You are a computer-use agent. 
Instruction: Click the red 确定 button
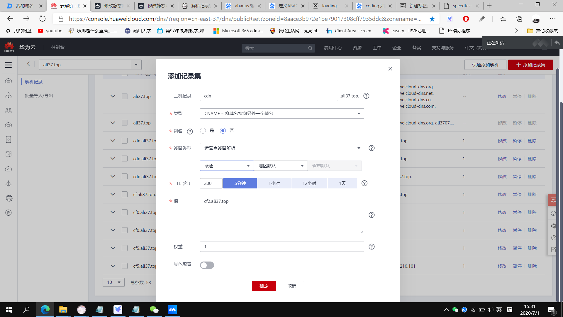coord(264,286)
